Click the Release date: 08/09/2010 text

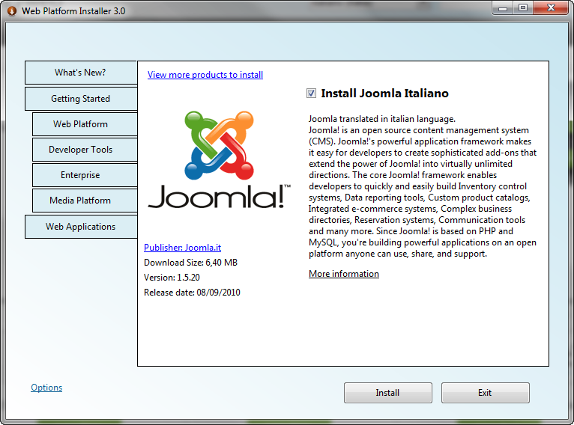point(192,293)
